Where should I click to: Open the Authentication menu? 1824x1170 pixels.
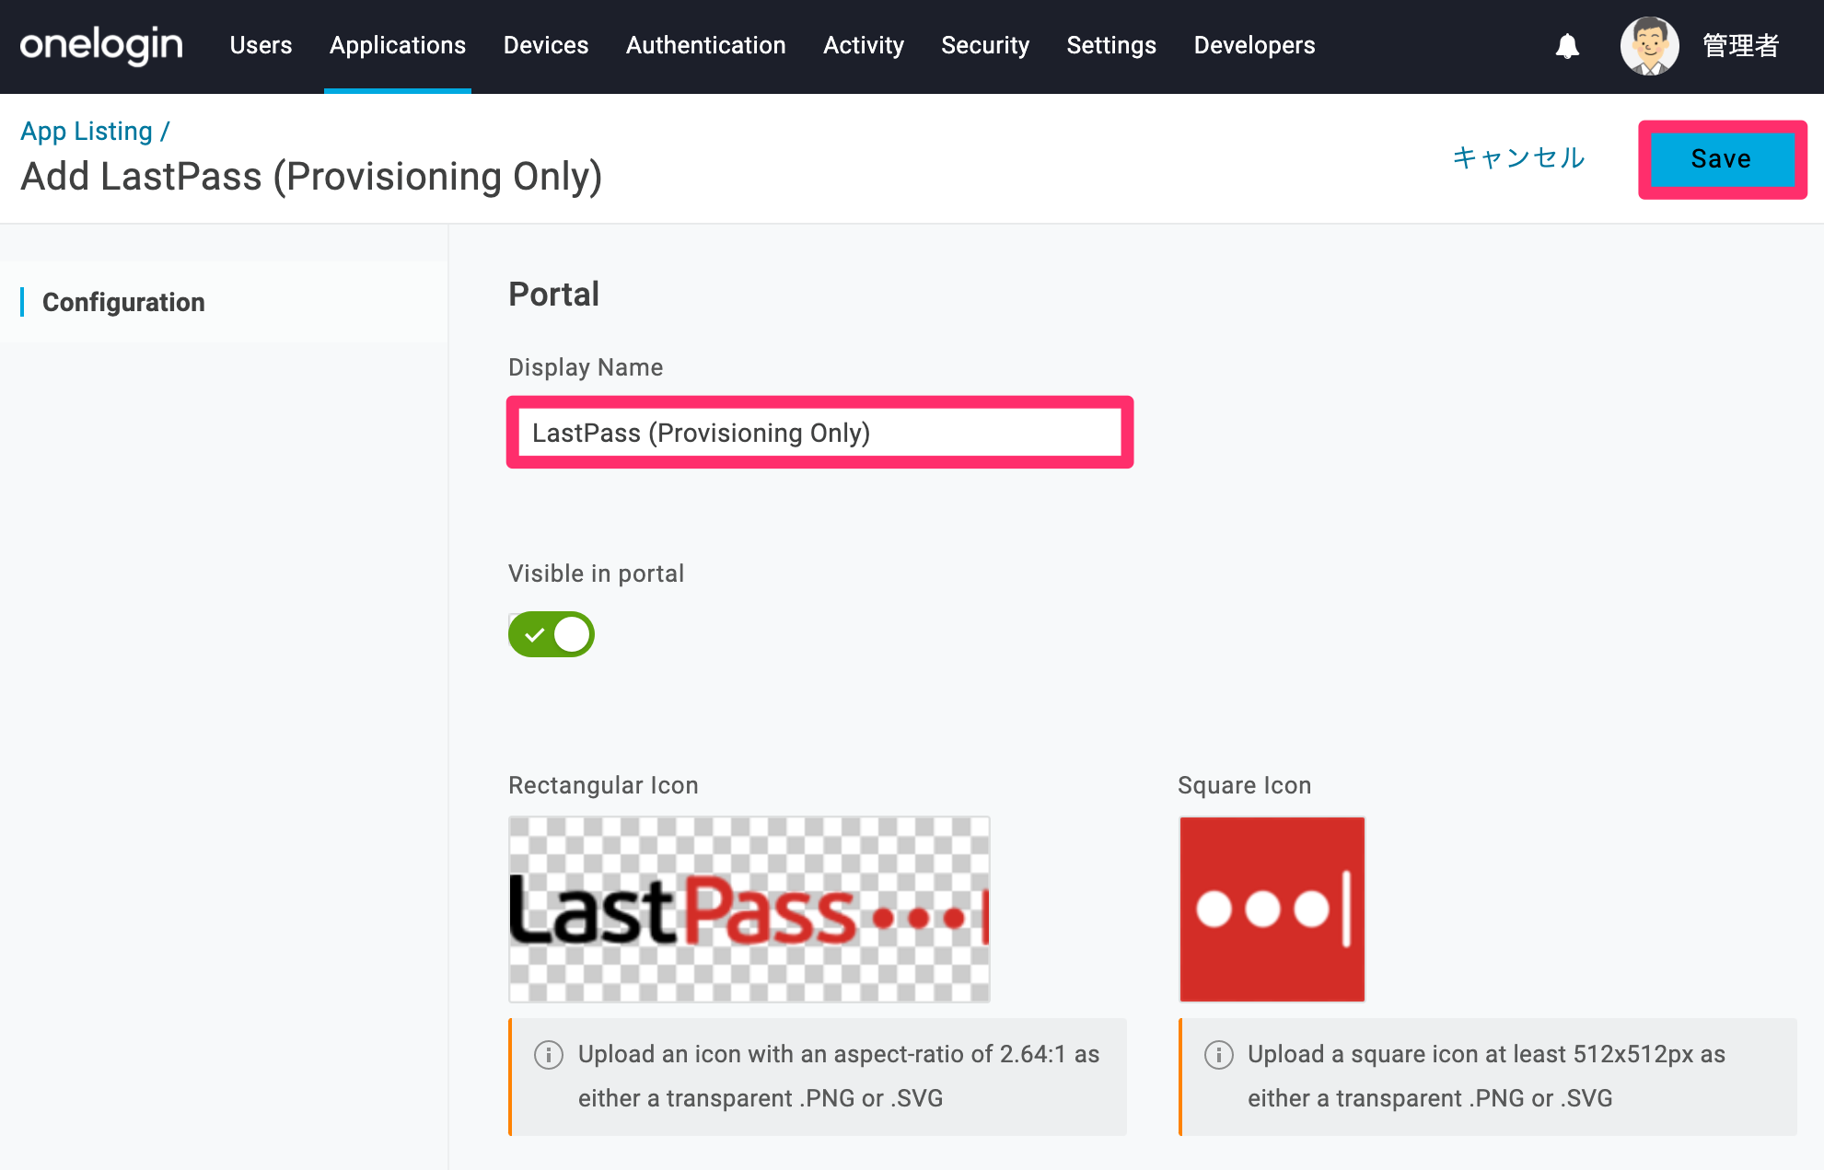tap(706, 45)
